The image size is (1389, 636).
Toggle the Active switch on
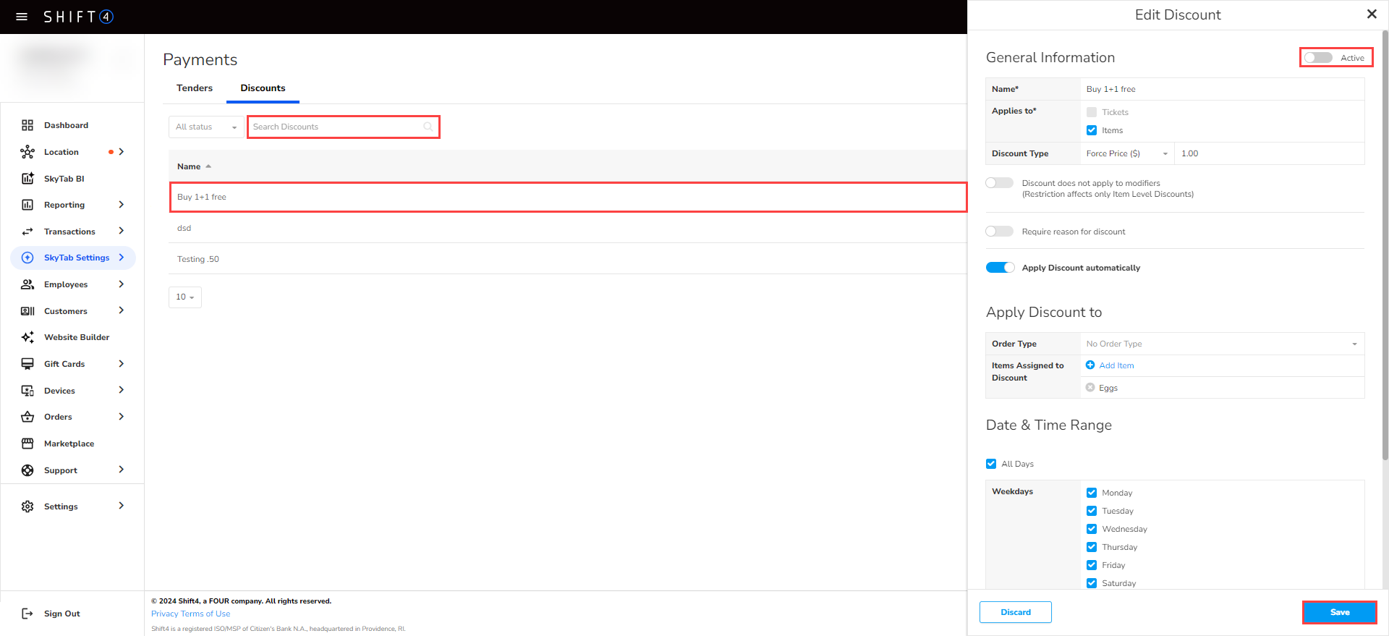pyautogui.click(x=1318, y=58)
